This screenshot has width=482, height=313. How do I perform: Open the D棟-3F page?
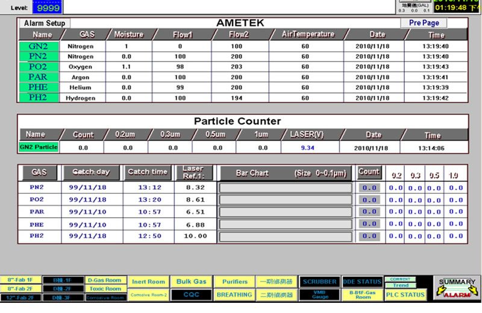tap(63, 297)
